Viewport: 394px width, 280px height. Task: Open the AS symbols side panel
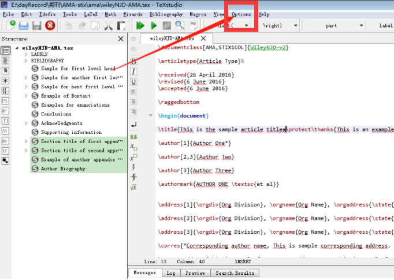[x=5, y=131]
